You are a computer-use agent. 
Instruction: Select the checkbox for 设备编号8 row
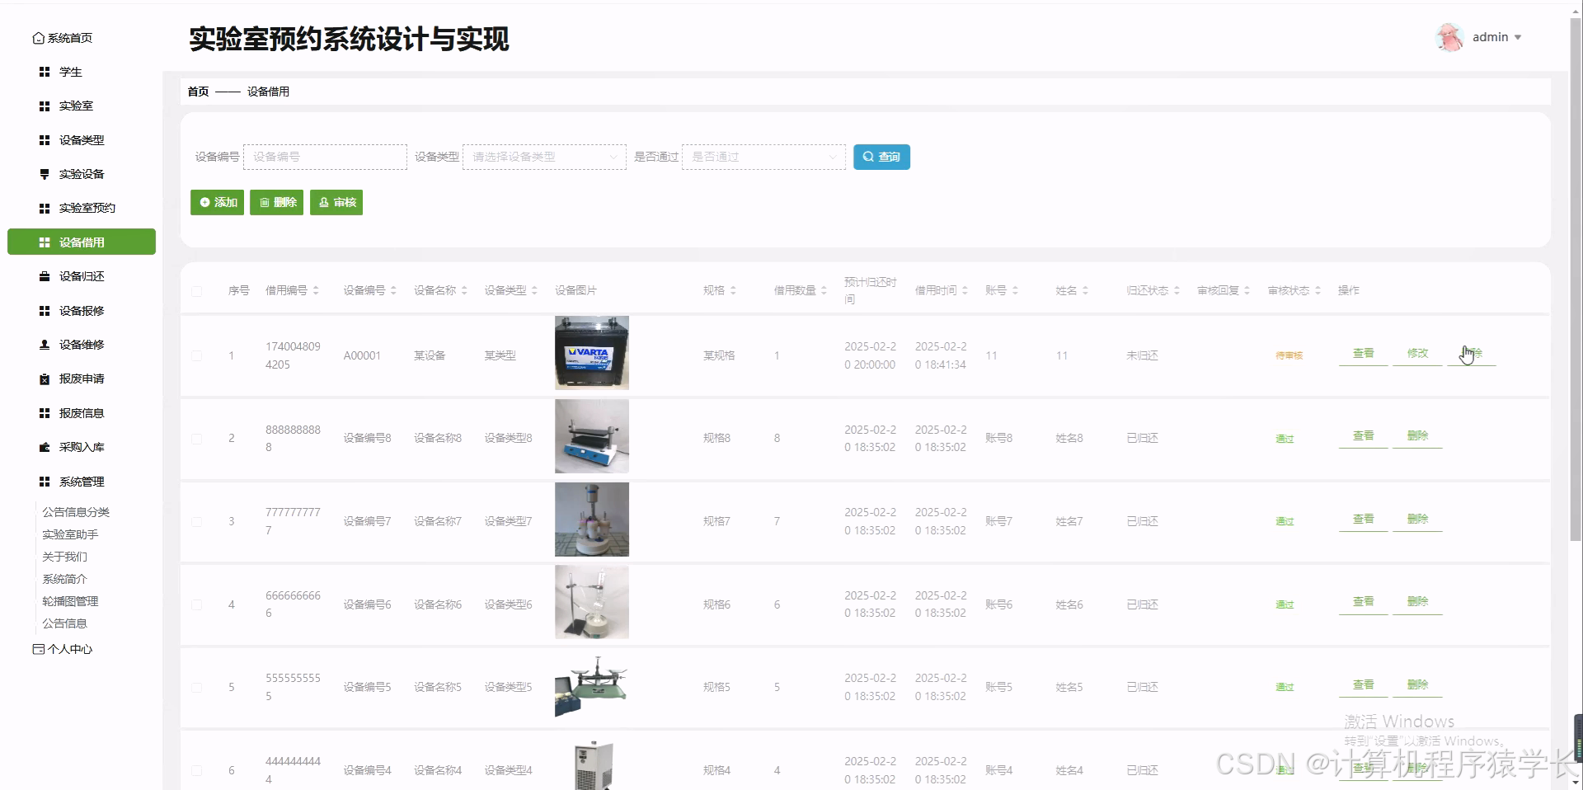click(x=197, y=438)
